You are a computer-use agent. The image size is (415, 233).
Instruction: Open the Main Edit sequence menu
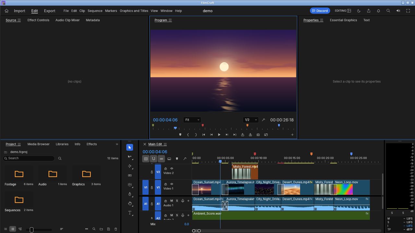[165, 144]
